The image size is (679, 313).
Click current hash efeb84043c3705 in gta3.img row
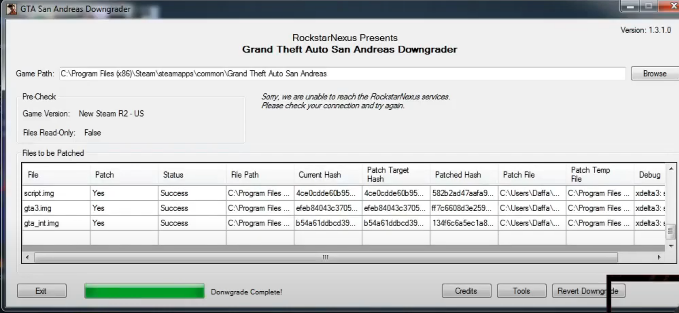coord(328,208)
